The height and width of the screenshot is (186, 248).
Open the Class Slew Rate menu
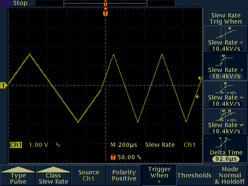(x=53, y=176)
